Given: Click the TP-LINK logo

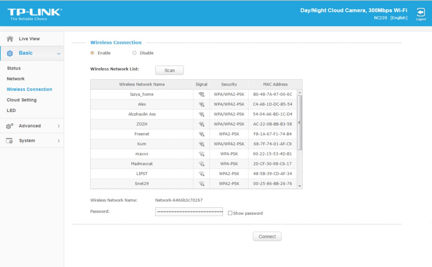Looking at the screenshot, I should pos(35,13).
